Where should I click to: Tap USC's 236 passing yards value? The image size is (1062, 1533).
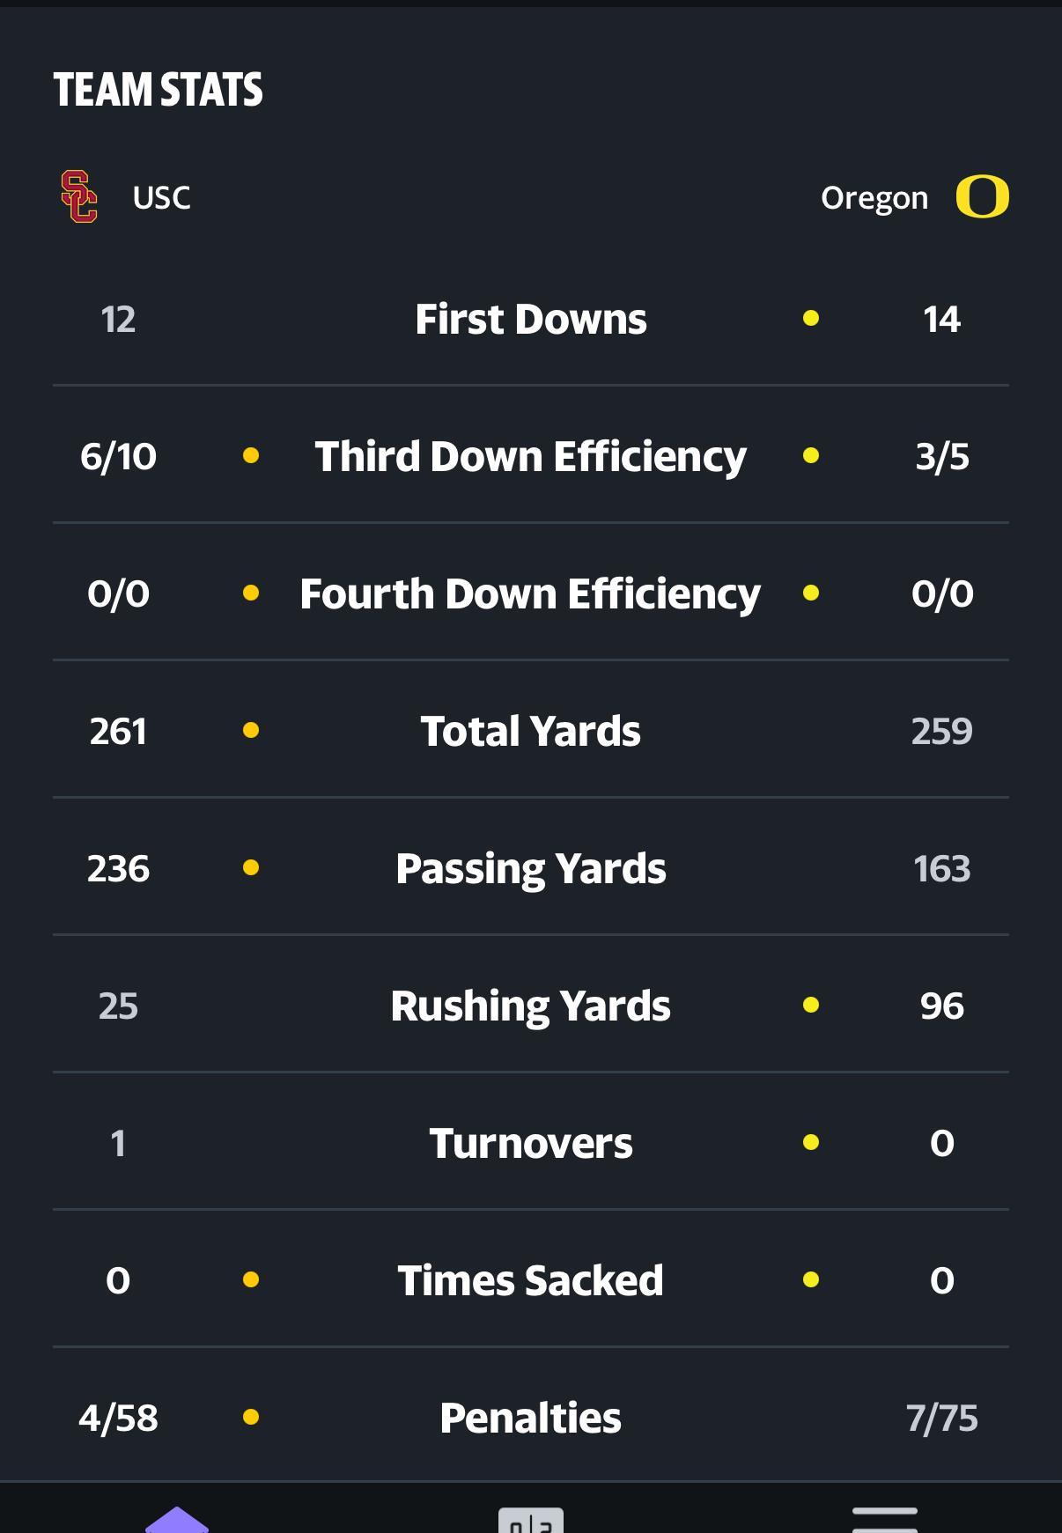(x=118, y=868)
